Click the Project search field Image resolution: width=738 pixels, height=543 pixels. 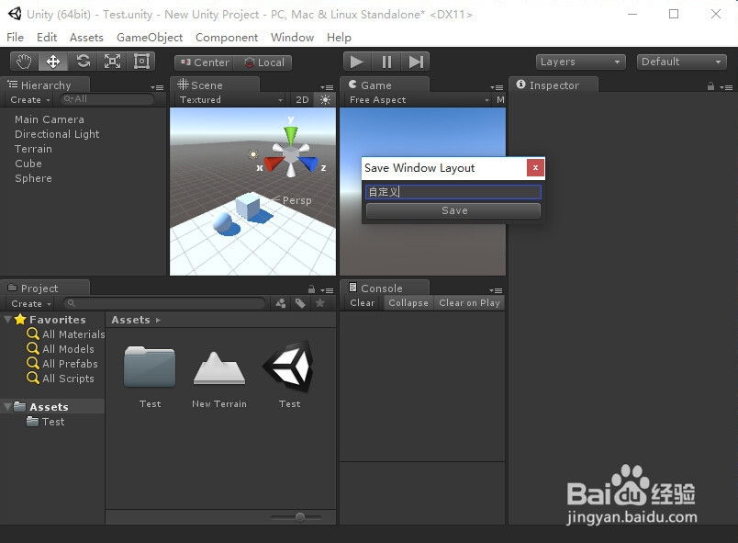(164, 303)
